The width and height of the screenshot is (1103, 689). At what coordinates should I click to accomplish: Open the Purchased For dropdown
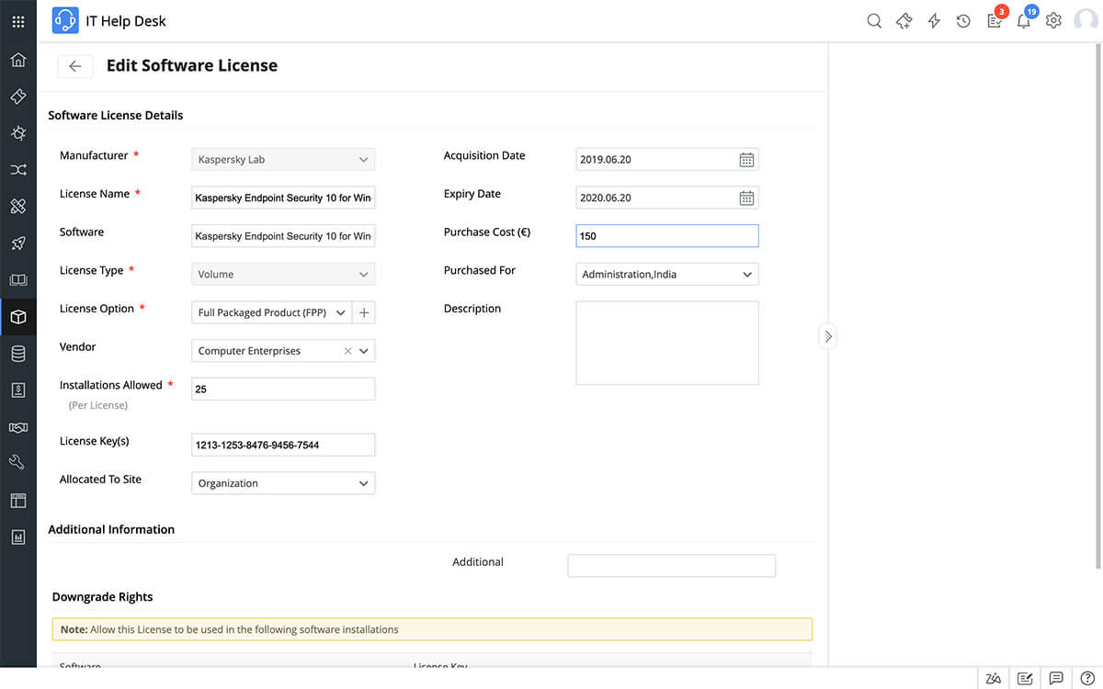tap(746, 274)
